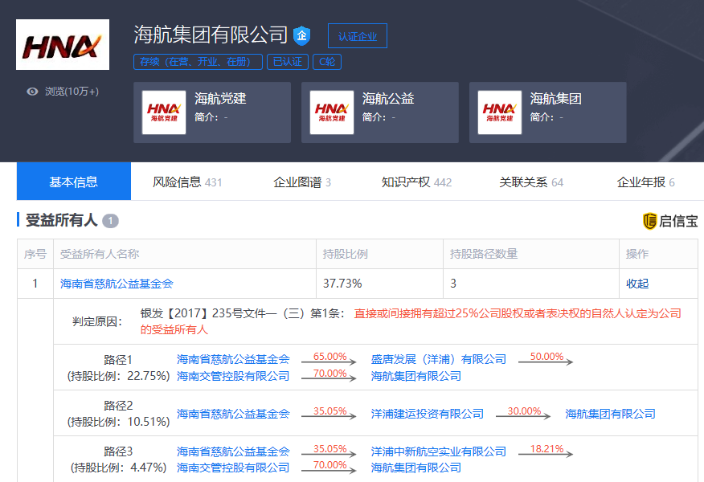Open the 企业图谱 3 tab

click(302, 182)
